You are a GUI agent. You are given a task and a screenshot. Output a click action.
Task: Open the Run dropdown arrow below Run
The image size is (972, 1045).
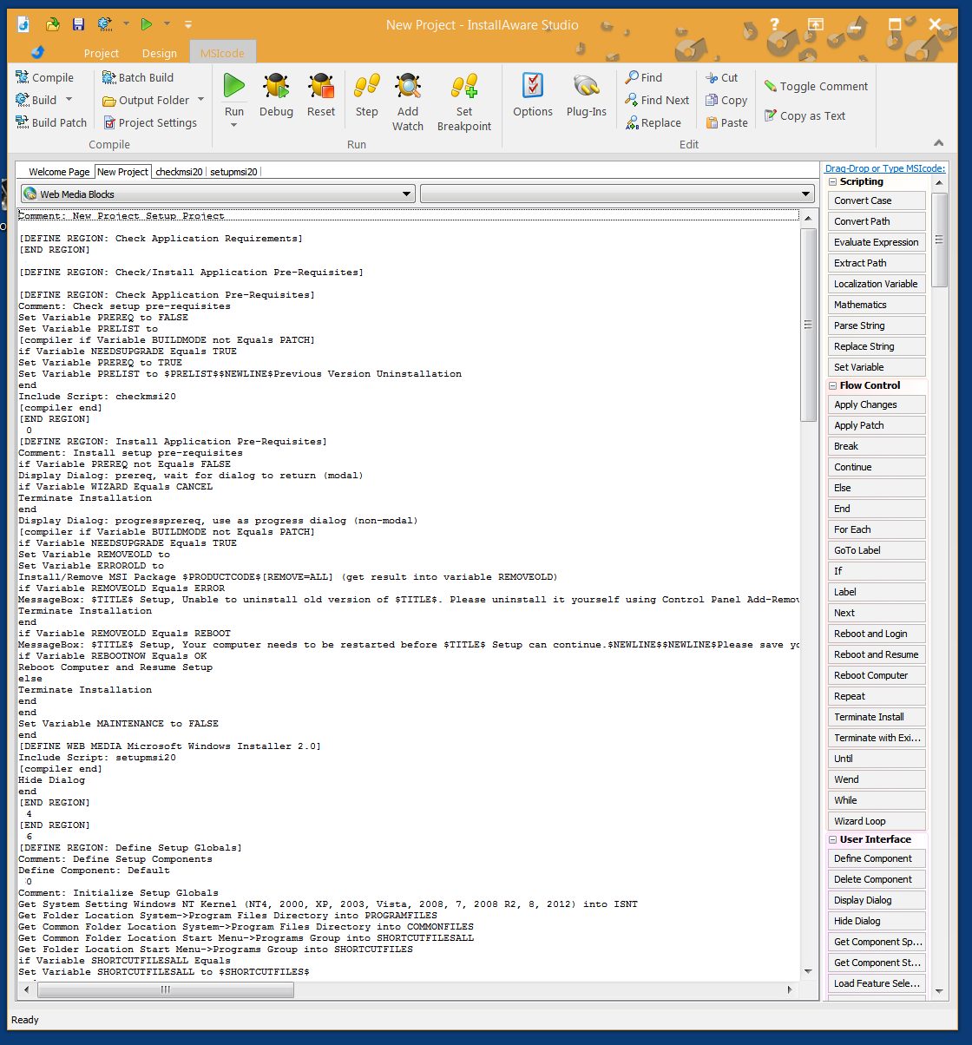tap(233, 125)
